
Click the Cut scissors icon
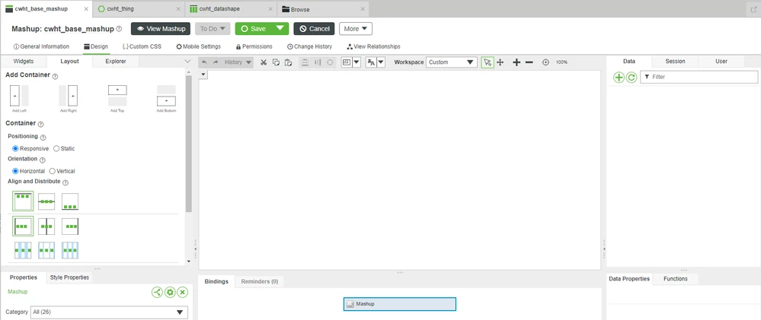(264, 62)
